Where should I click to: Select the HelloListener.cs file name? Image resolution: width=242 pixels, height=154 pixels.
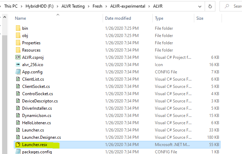pos(36,123)
